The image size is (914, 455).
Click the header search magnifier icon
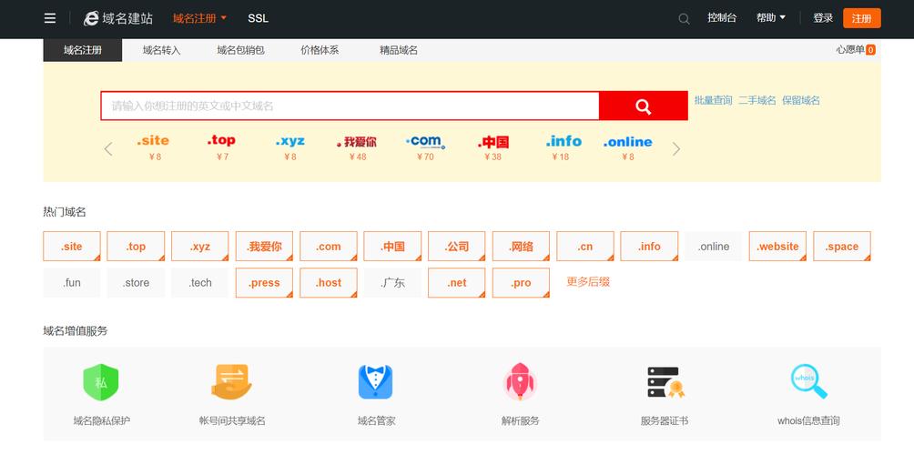tap(684, 18)
